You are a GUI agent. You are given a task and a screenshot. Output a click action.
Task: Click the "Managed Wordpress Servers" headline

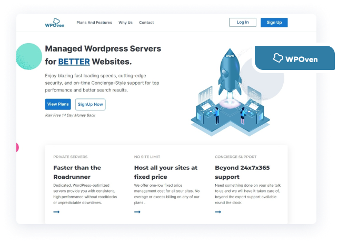point(103,49)
